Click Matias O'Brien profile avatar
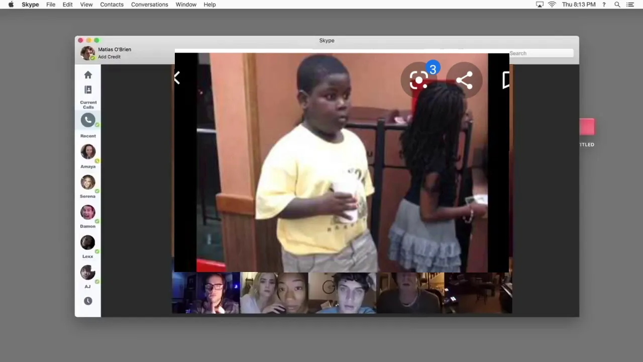Viewport: 643px width, 362px height. pos(87,53)
